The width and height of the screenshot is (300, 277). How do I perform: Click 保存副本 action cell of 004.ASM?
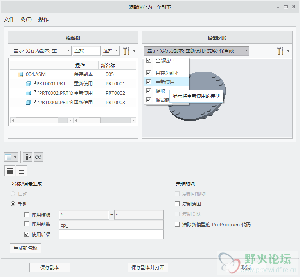pyautogui.click(x=83, y=74)
